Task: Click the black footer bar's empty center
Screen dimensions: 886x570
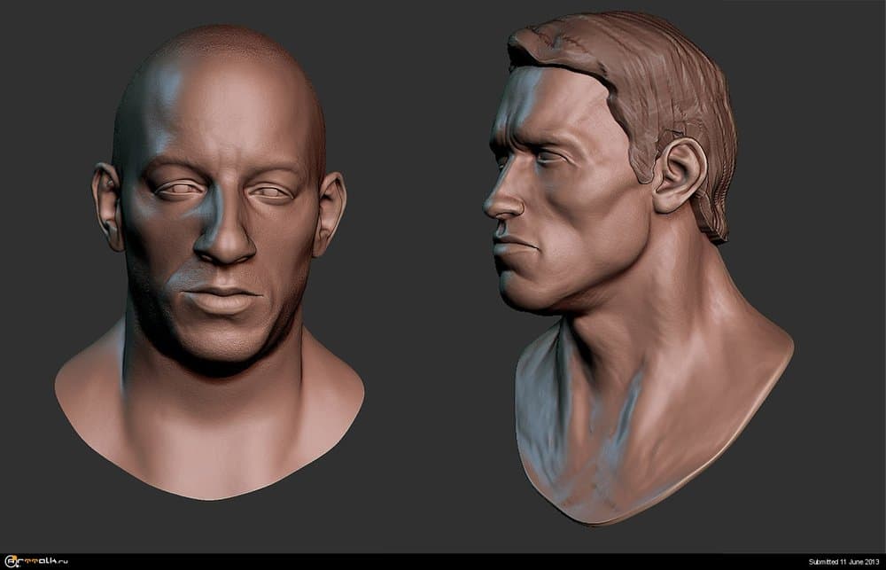Action: 443,561
